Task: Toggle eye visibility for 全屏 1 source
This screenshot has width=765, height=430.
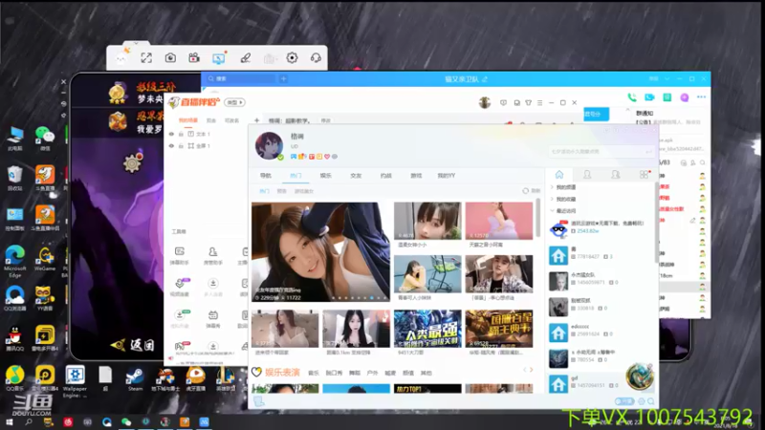Action: [171, 146]
